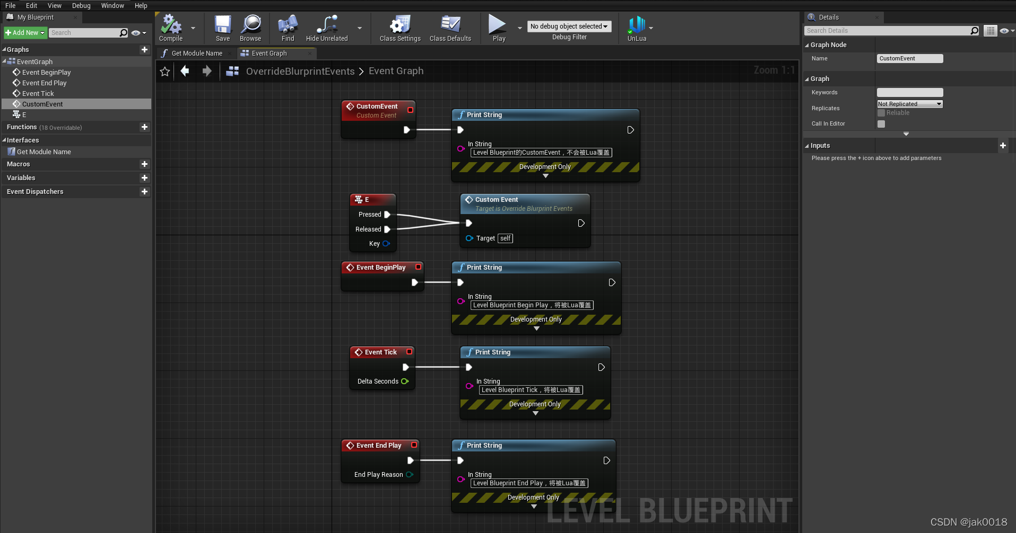The width and height of the screenshot is (1016, 533).
Task: Add a new input parameter
Action: pyautogui.click(x=1003, y=145)
